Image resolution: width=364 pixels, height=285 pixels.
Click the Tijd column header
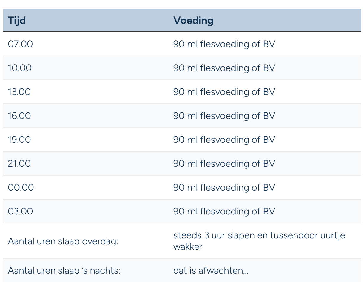pos(17,20)
